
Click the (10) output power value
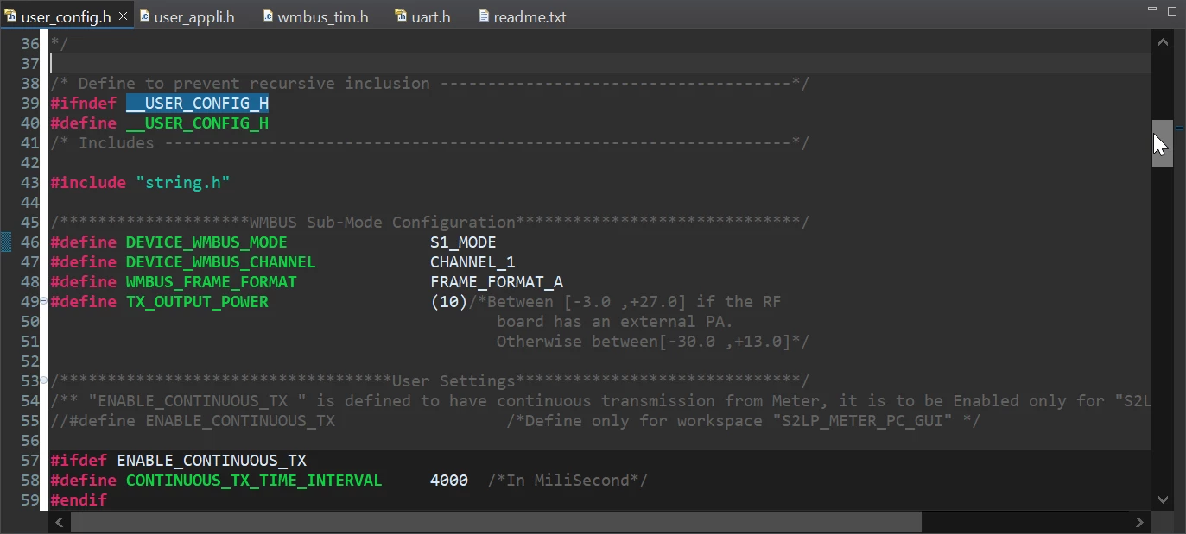[x=449, y=302]
